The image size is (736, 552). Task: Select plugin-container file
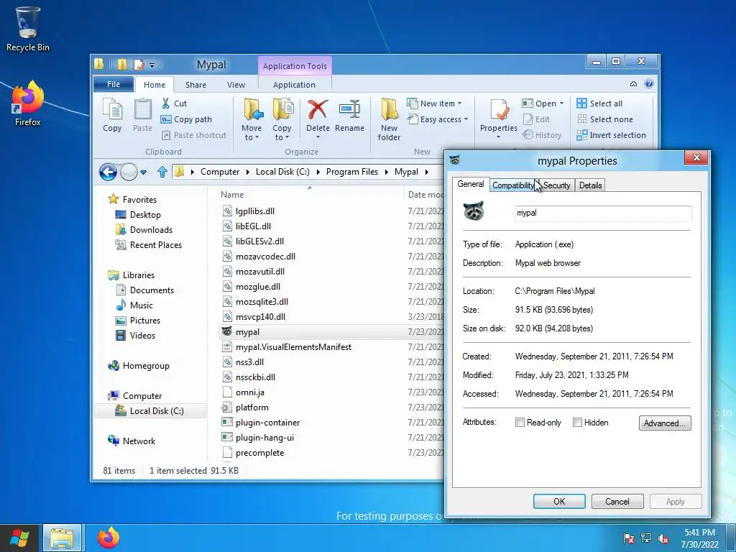tap(267, 423)
